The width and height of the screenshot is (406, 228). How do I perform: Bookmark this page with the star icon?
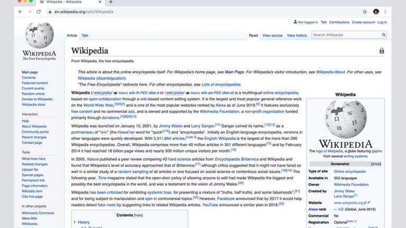(365, 12)
